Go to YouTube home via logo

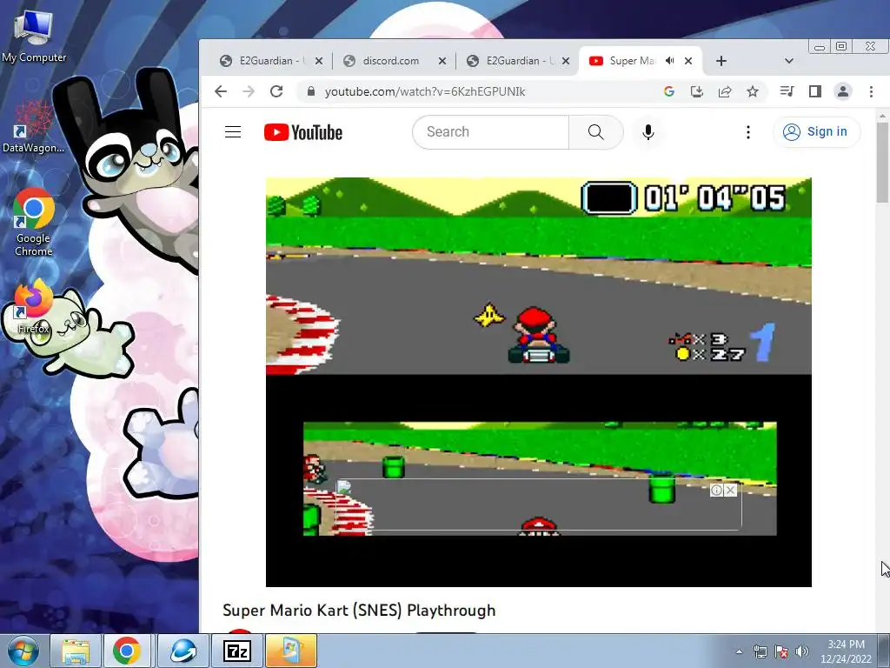click(303, 132)
